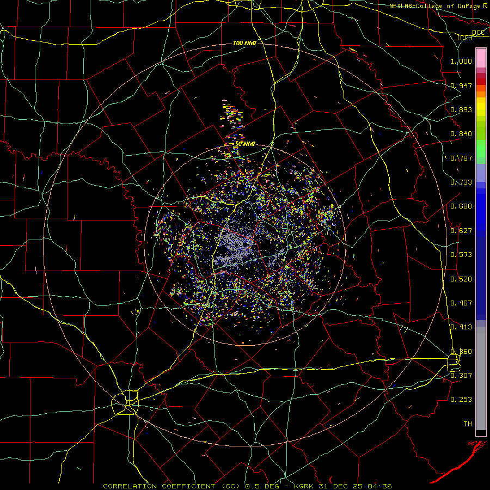Image resolution: width=490 pixels, height=490 pixels.
Task: Click the gray clutter core at the radar center
Action: tap(236, 247)
